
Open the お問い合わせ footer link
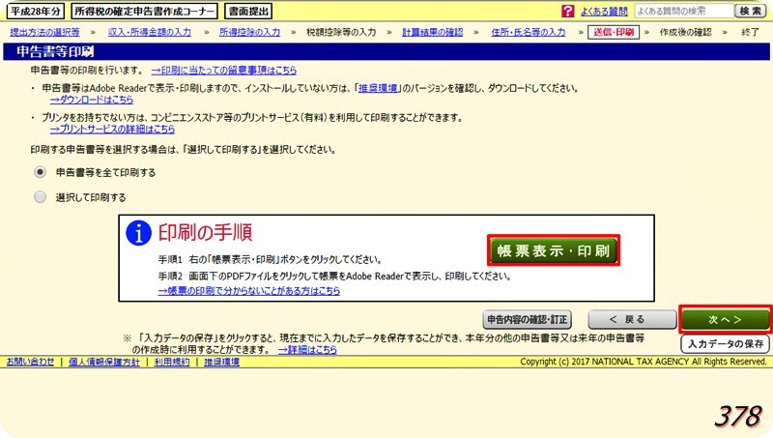[30, 362]
